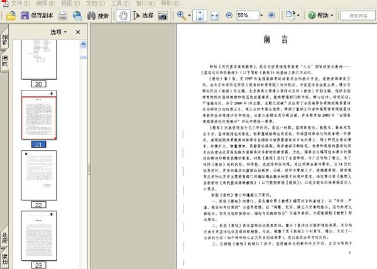Expand the zoom tool dropdown arrow
The width and height of the screenshot is (377, 269).
190,16
